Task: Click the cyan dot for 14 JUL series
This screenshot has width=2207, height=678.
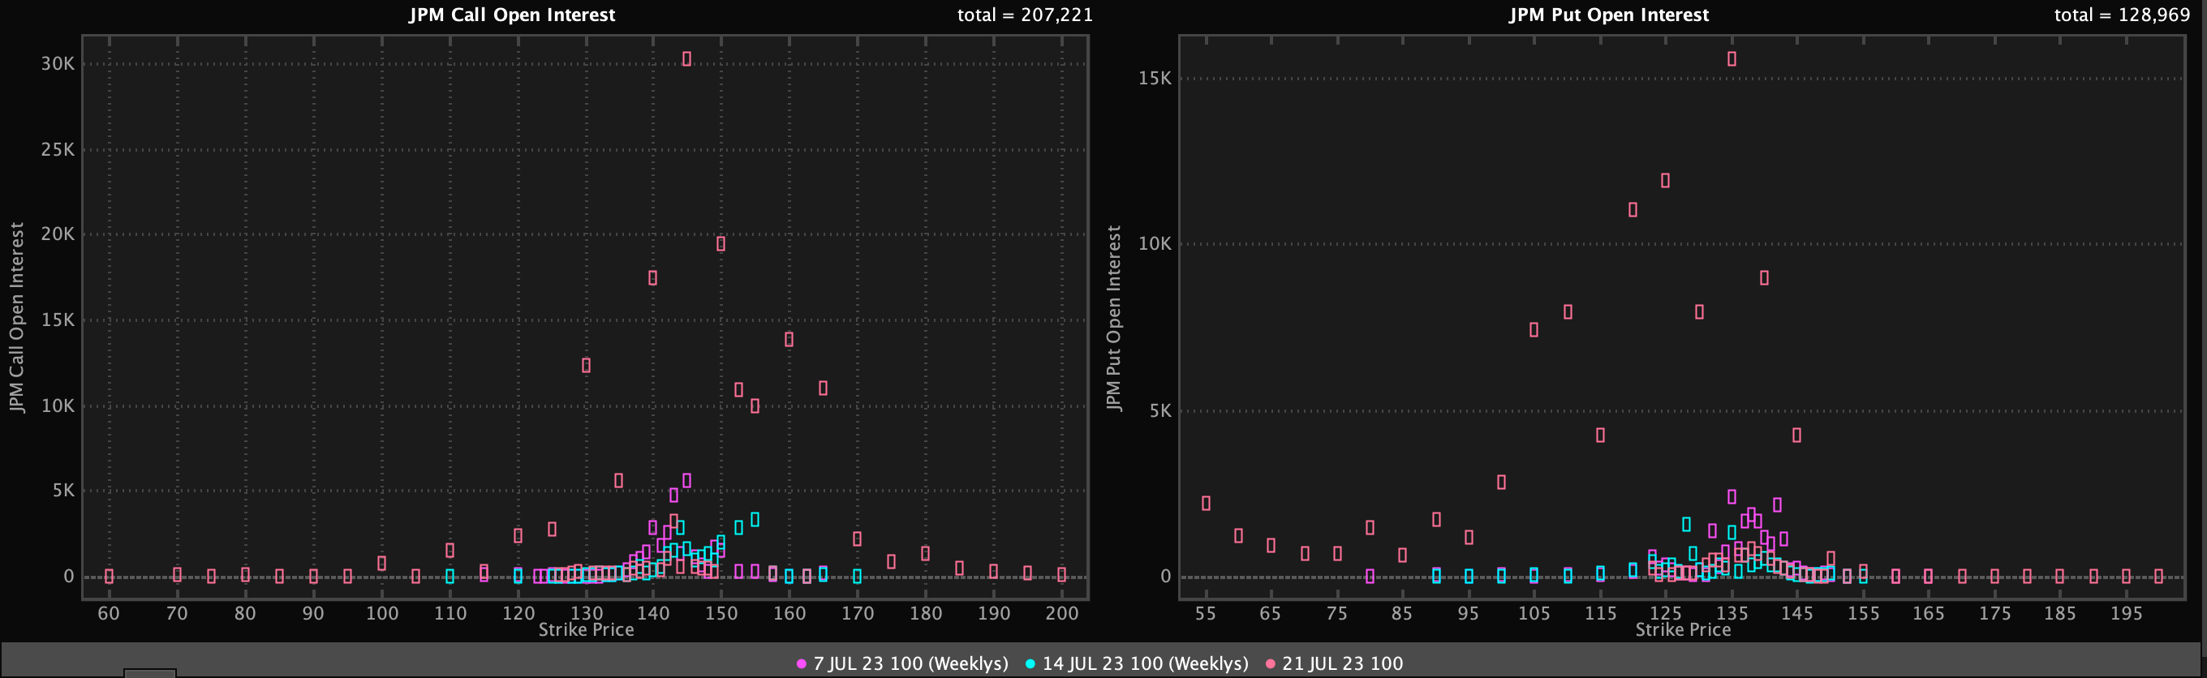Action: 1030,664
